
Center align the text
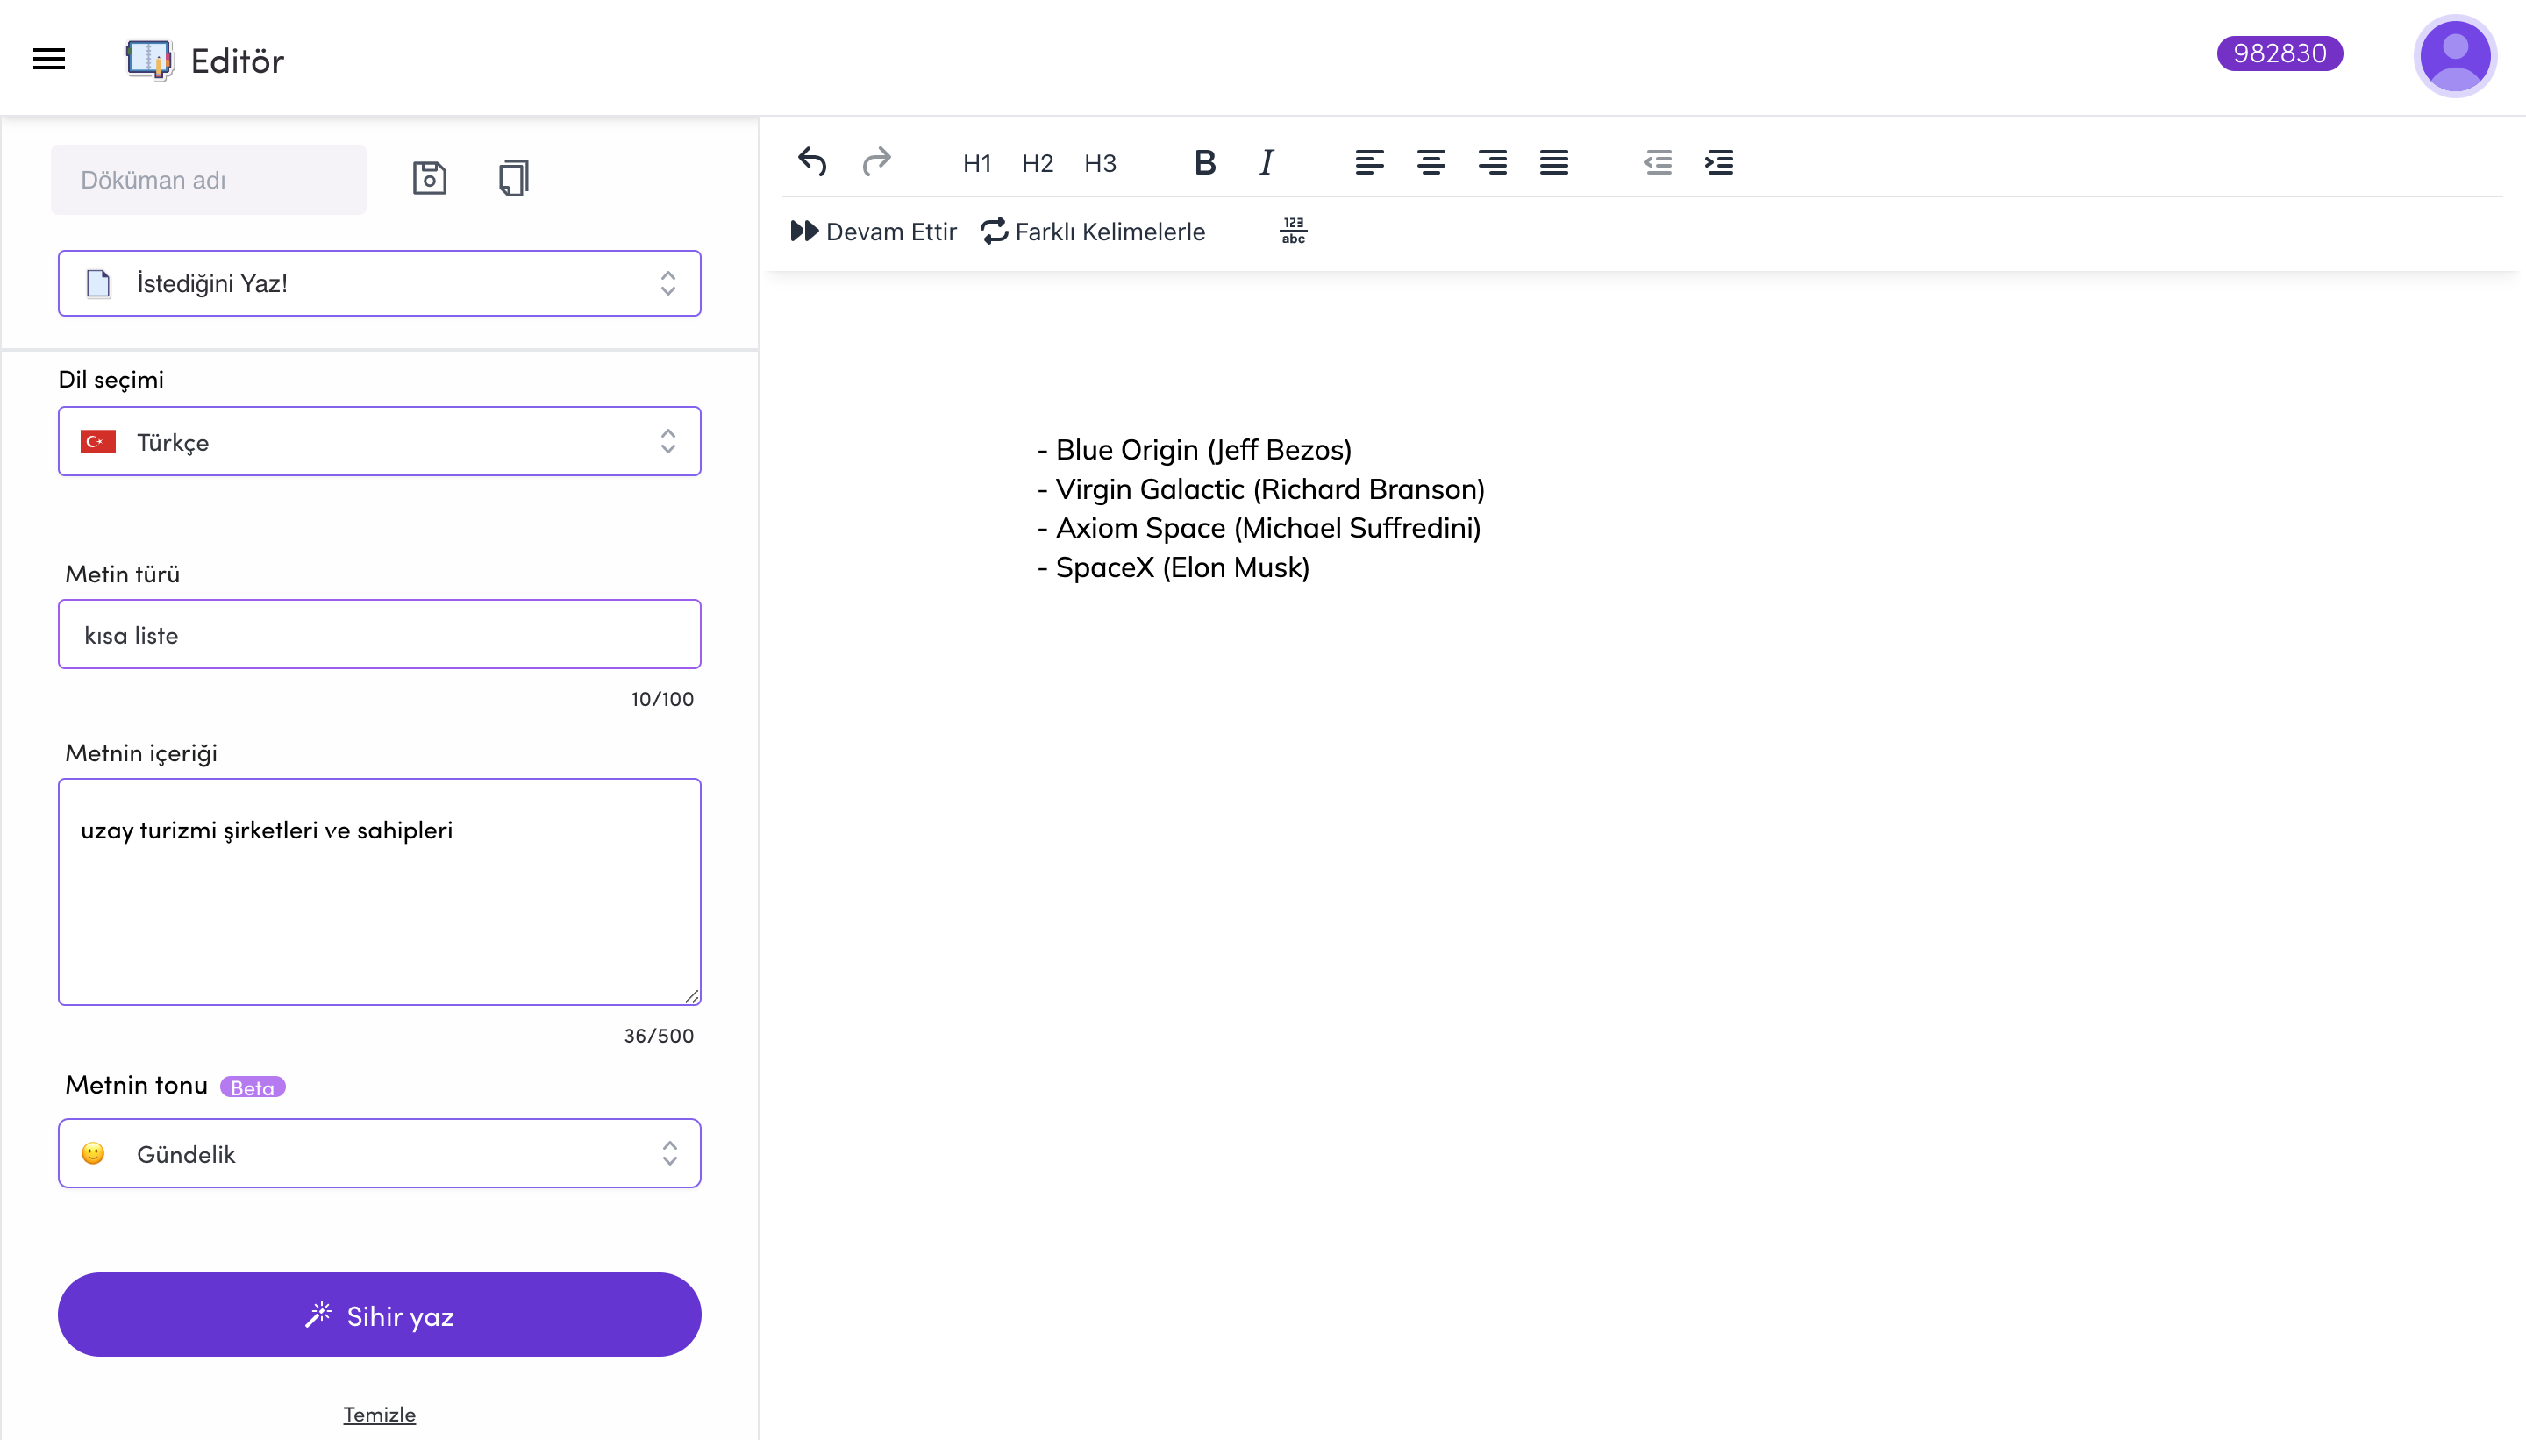(1431, 162)
